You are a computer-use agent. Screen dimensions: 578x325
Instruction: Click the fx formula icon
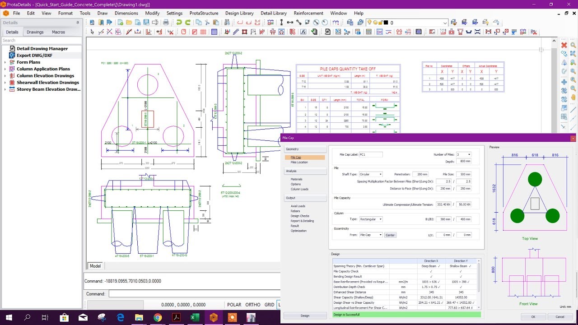pyautogui.click(x=303, y=32)
